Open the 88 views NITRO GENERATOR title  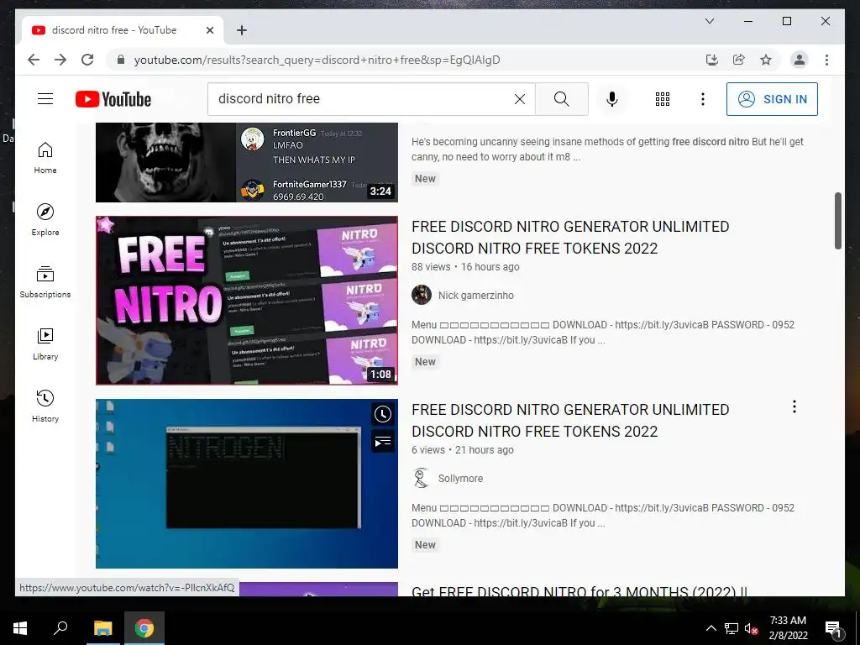pyautogui.click(x=570, y=237)
